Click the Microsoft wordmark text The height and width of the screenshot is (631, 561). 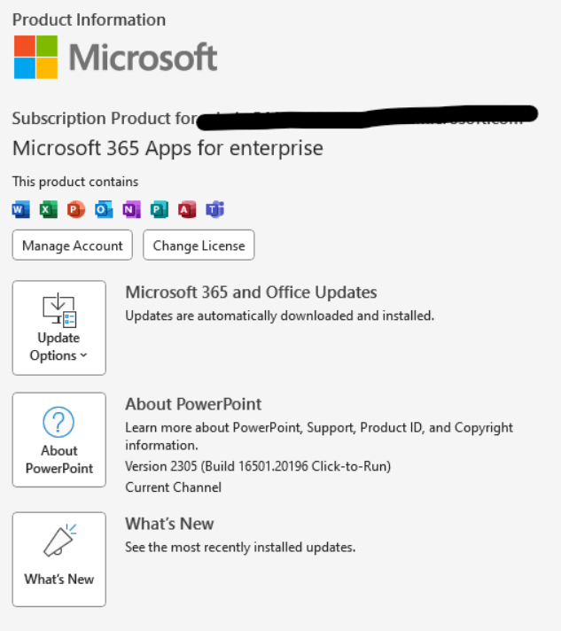[x=144, y=57]
